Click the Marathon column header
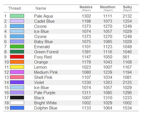142x114 pixels. (108, 8)
